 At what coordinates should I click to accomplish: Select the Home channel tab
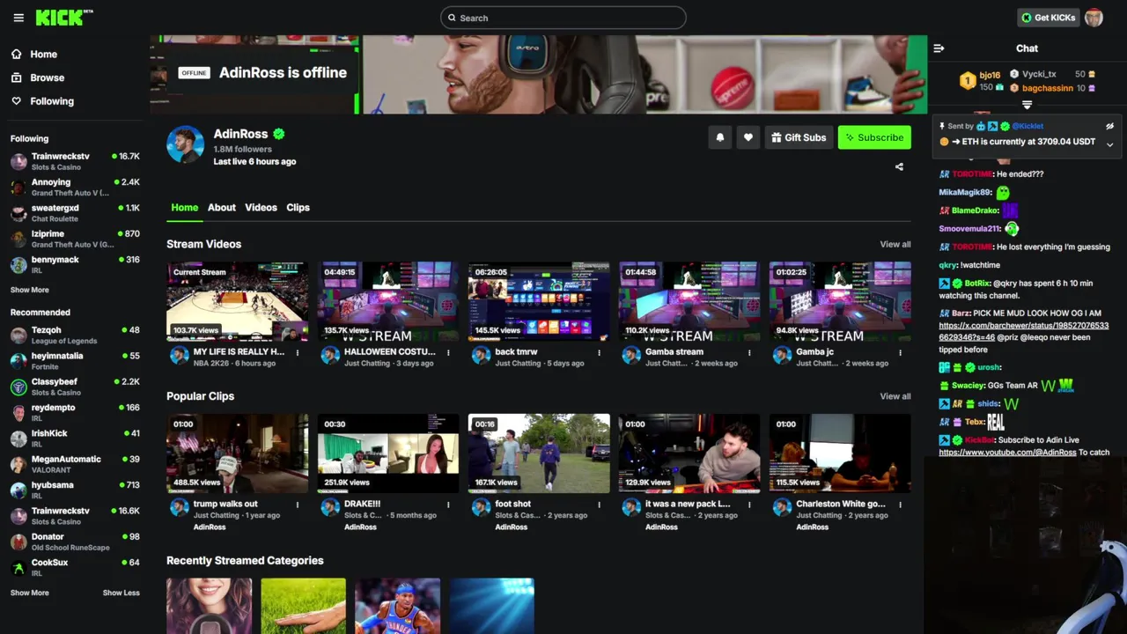185,208
